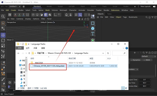Open the MoGraph menu
Viewport: 157px width, 96px height.
(63, 10)
